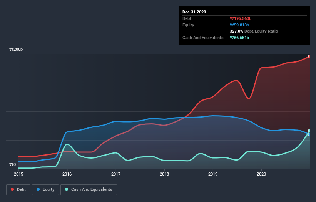The width and height of the screenshot is (316, 202).
Task: Click the ₩59.813b equity value
Action: [x=239, y=25]
